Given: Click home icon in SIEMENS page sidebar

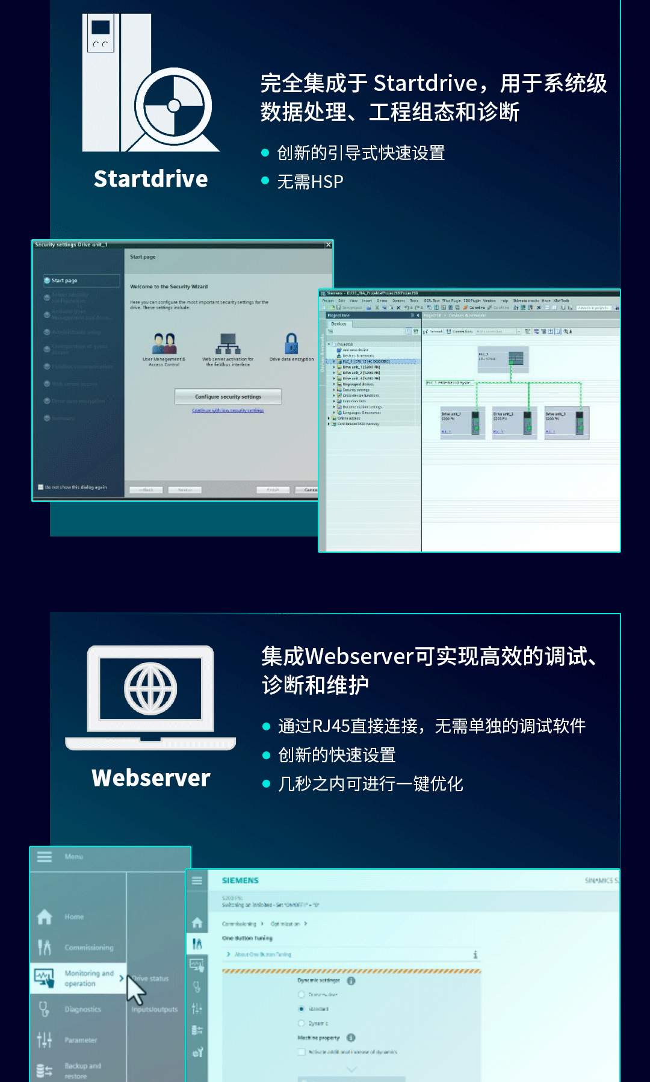Looking at the screenshot, I should point(197,922).
